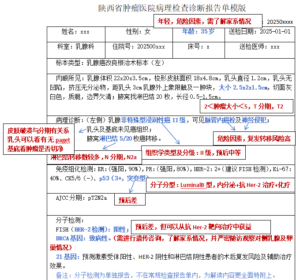Click the report title 陕西省肿瘤医院病理检查诊断报告单模版
The width and height of the screenshot is (296, 280).
(x=172, y=8)
